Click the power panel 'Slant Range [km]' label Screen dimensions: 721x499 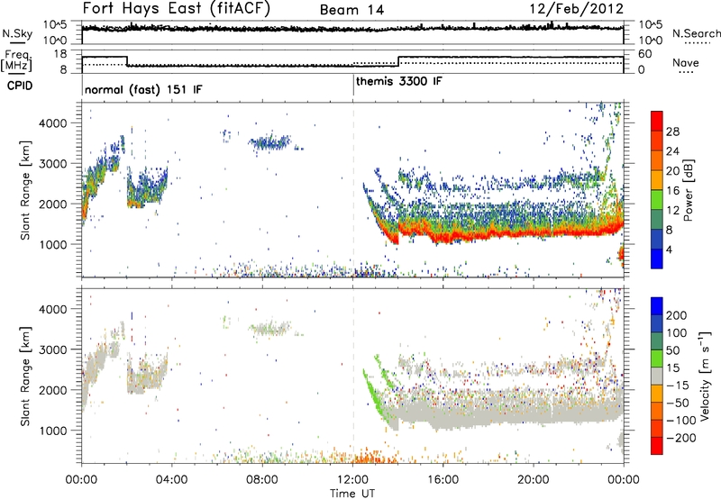click(x=25, y=190)
